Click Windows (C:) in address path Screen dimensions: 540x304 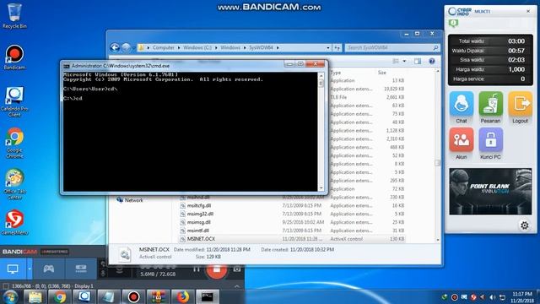click(197, 47)
